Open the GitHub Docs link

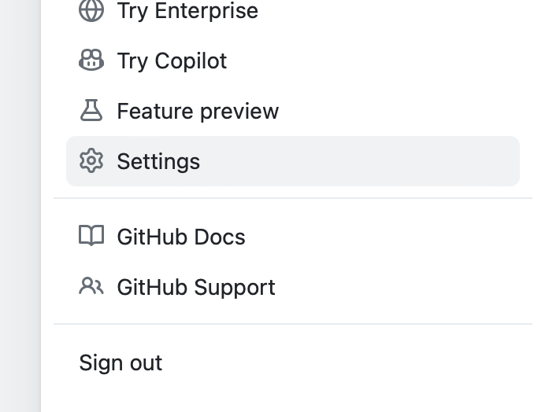point(293,237)
